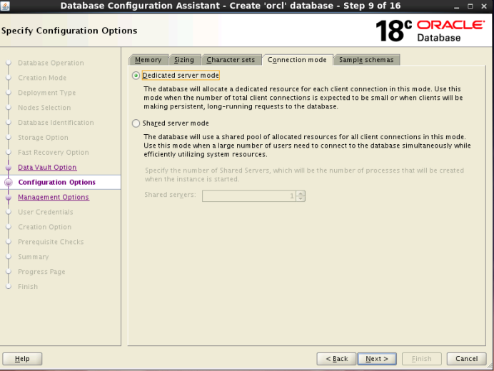
Task: Open the Character sets tab
Action: pos(231,60)
